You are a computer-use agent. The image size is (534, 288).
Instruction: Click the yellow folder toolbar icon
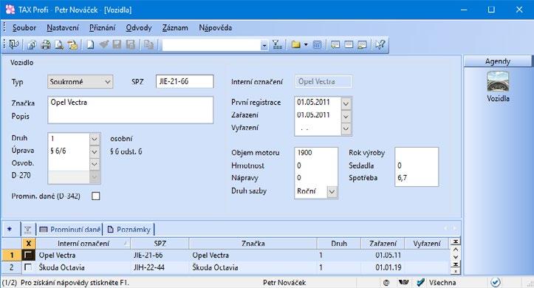point(296,44)
